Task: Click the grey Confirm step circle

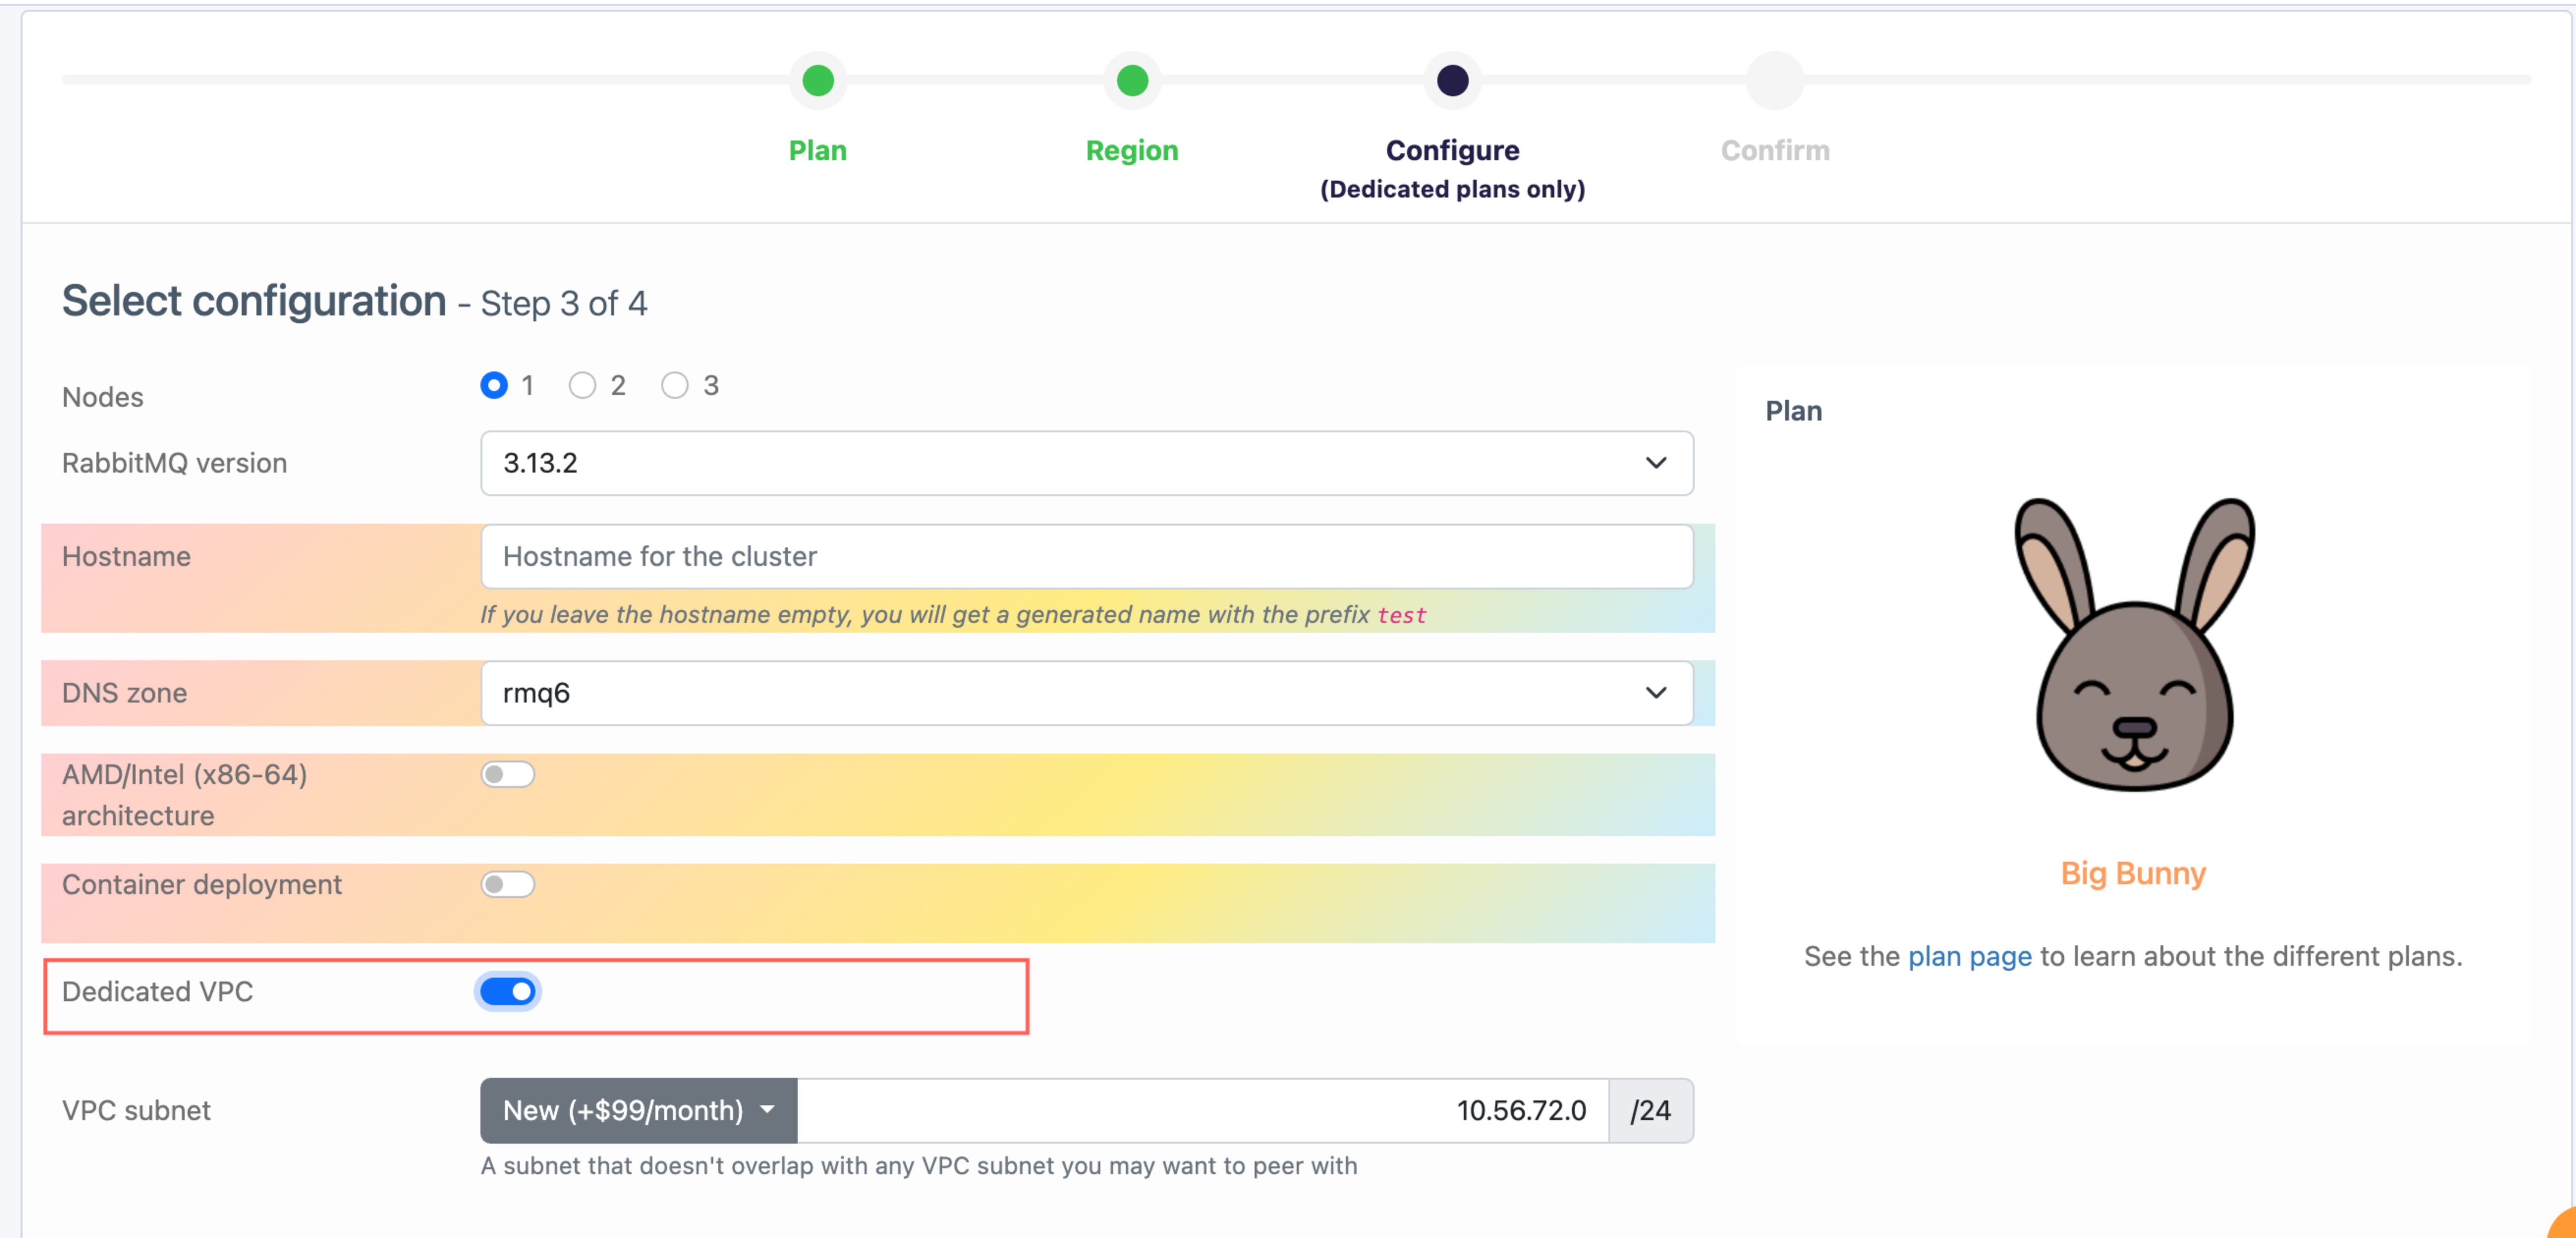Action: click(1775, 80)
